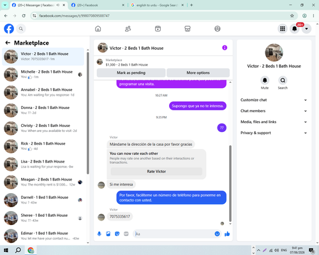Bookmark this page with star icon

pyautogui.click(x=292, y=16)
